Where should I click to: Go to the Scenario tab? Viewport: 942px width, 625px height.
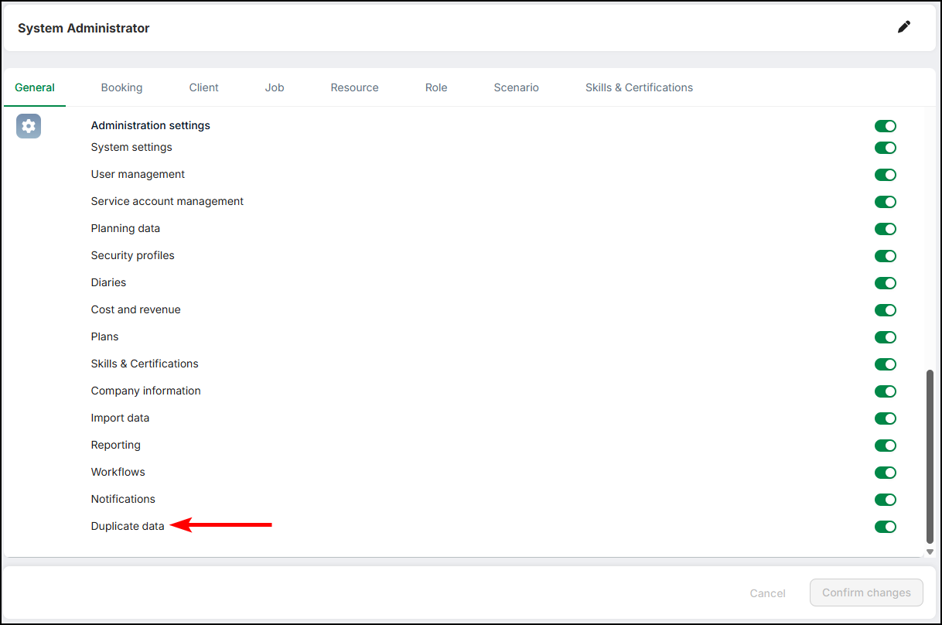coord(516,87)
